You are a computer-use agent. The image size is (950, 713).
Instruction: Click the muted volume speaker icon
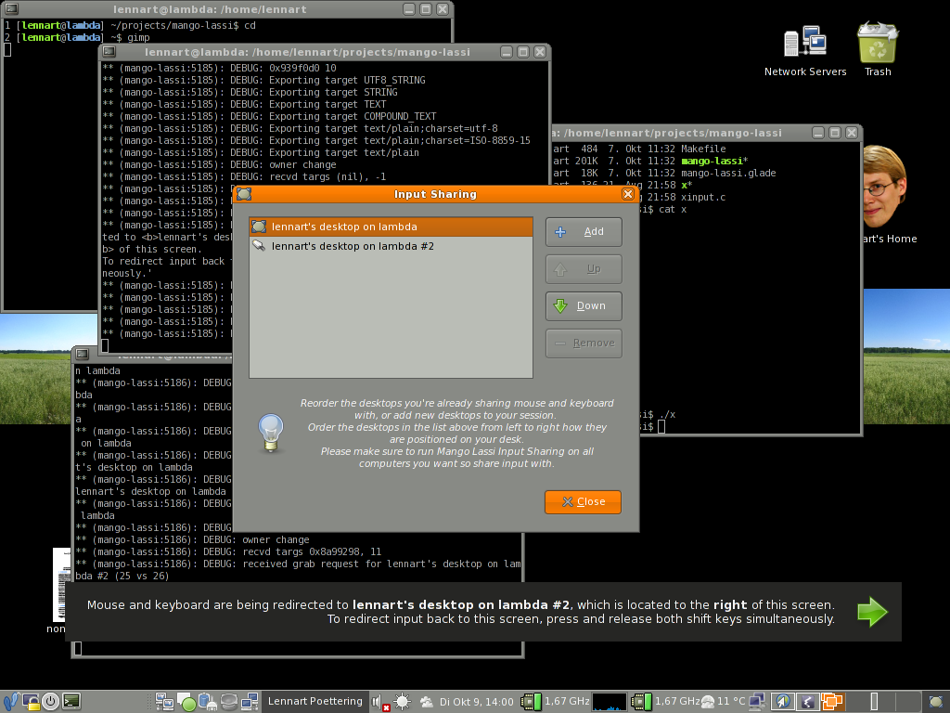(x=379, y=702)
